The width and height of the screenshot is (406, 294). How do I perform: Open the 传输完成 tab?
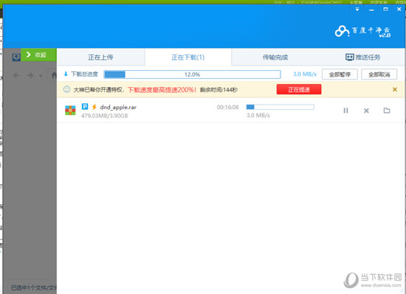coord(275,57)
